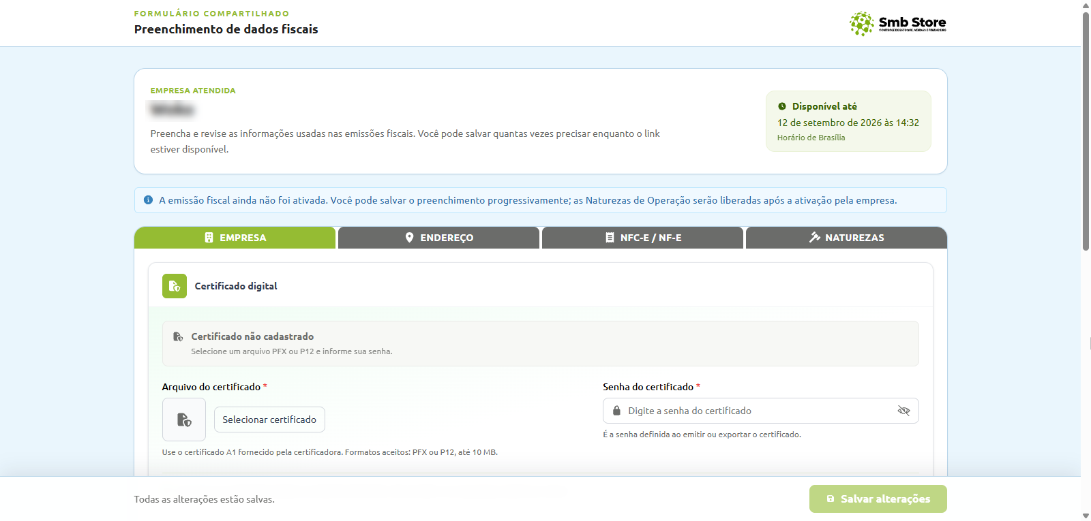Click the Selecionar certificado button
This screenshot has width=1091, height=521.
(x=269, y=420)
